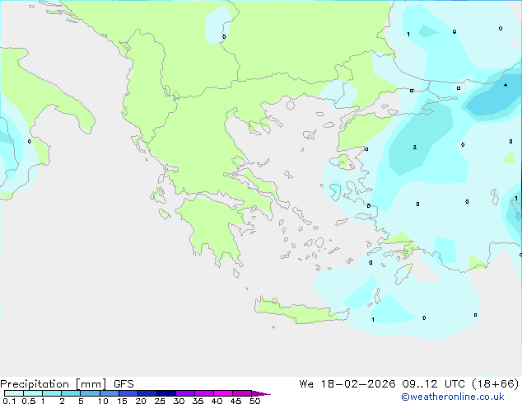Click the "09..12 UTC" time range text
This screenshot has height=404, width=522.
tap(433, 384)
